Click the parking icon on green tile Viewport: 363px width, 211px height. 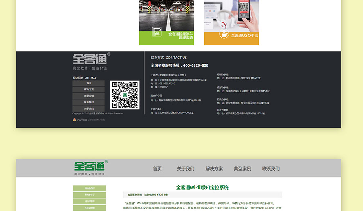(x=157, y=32)
